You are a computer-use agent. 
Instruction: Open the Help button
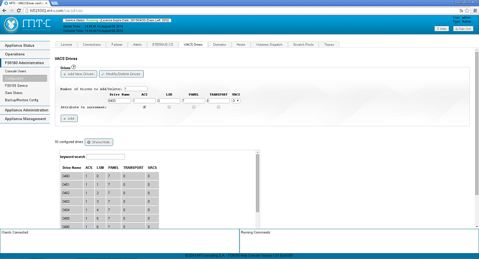[x=442, y=29]
